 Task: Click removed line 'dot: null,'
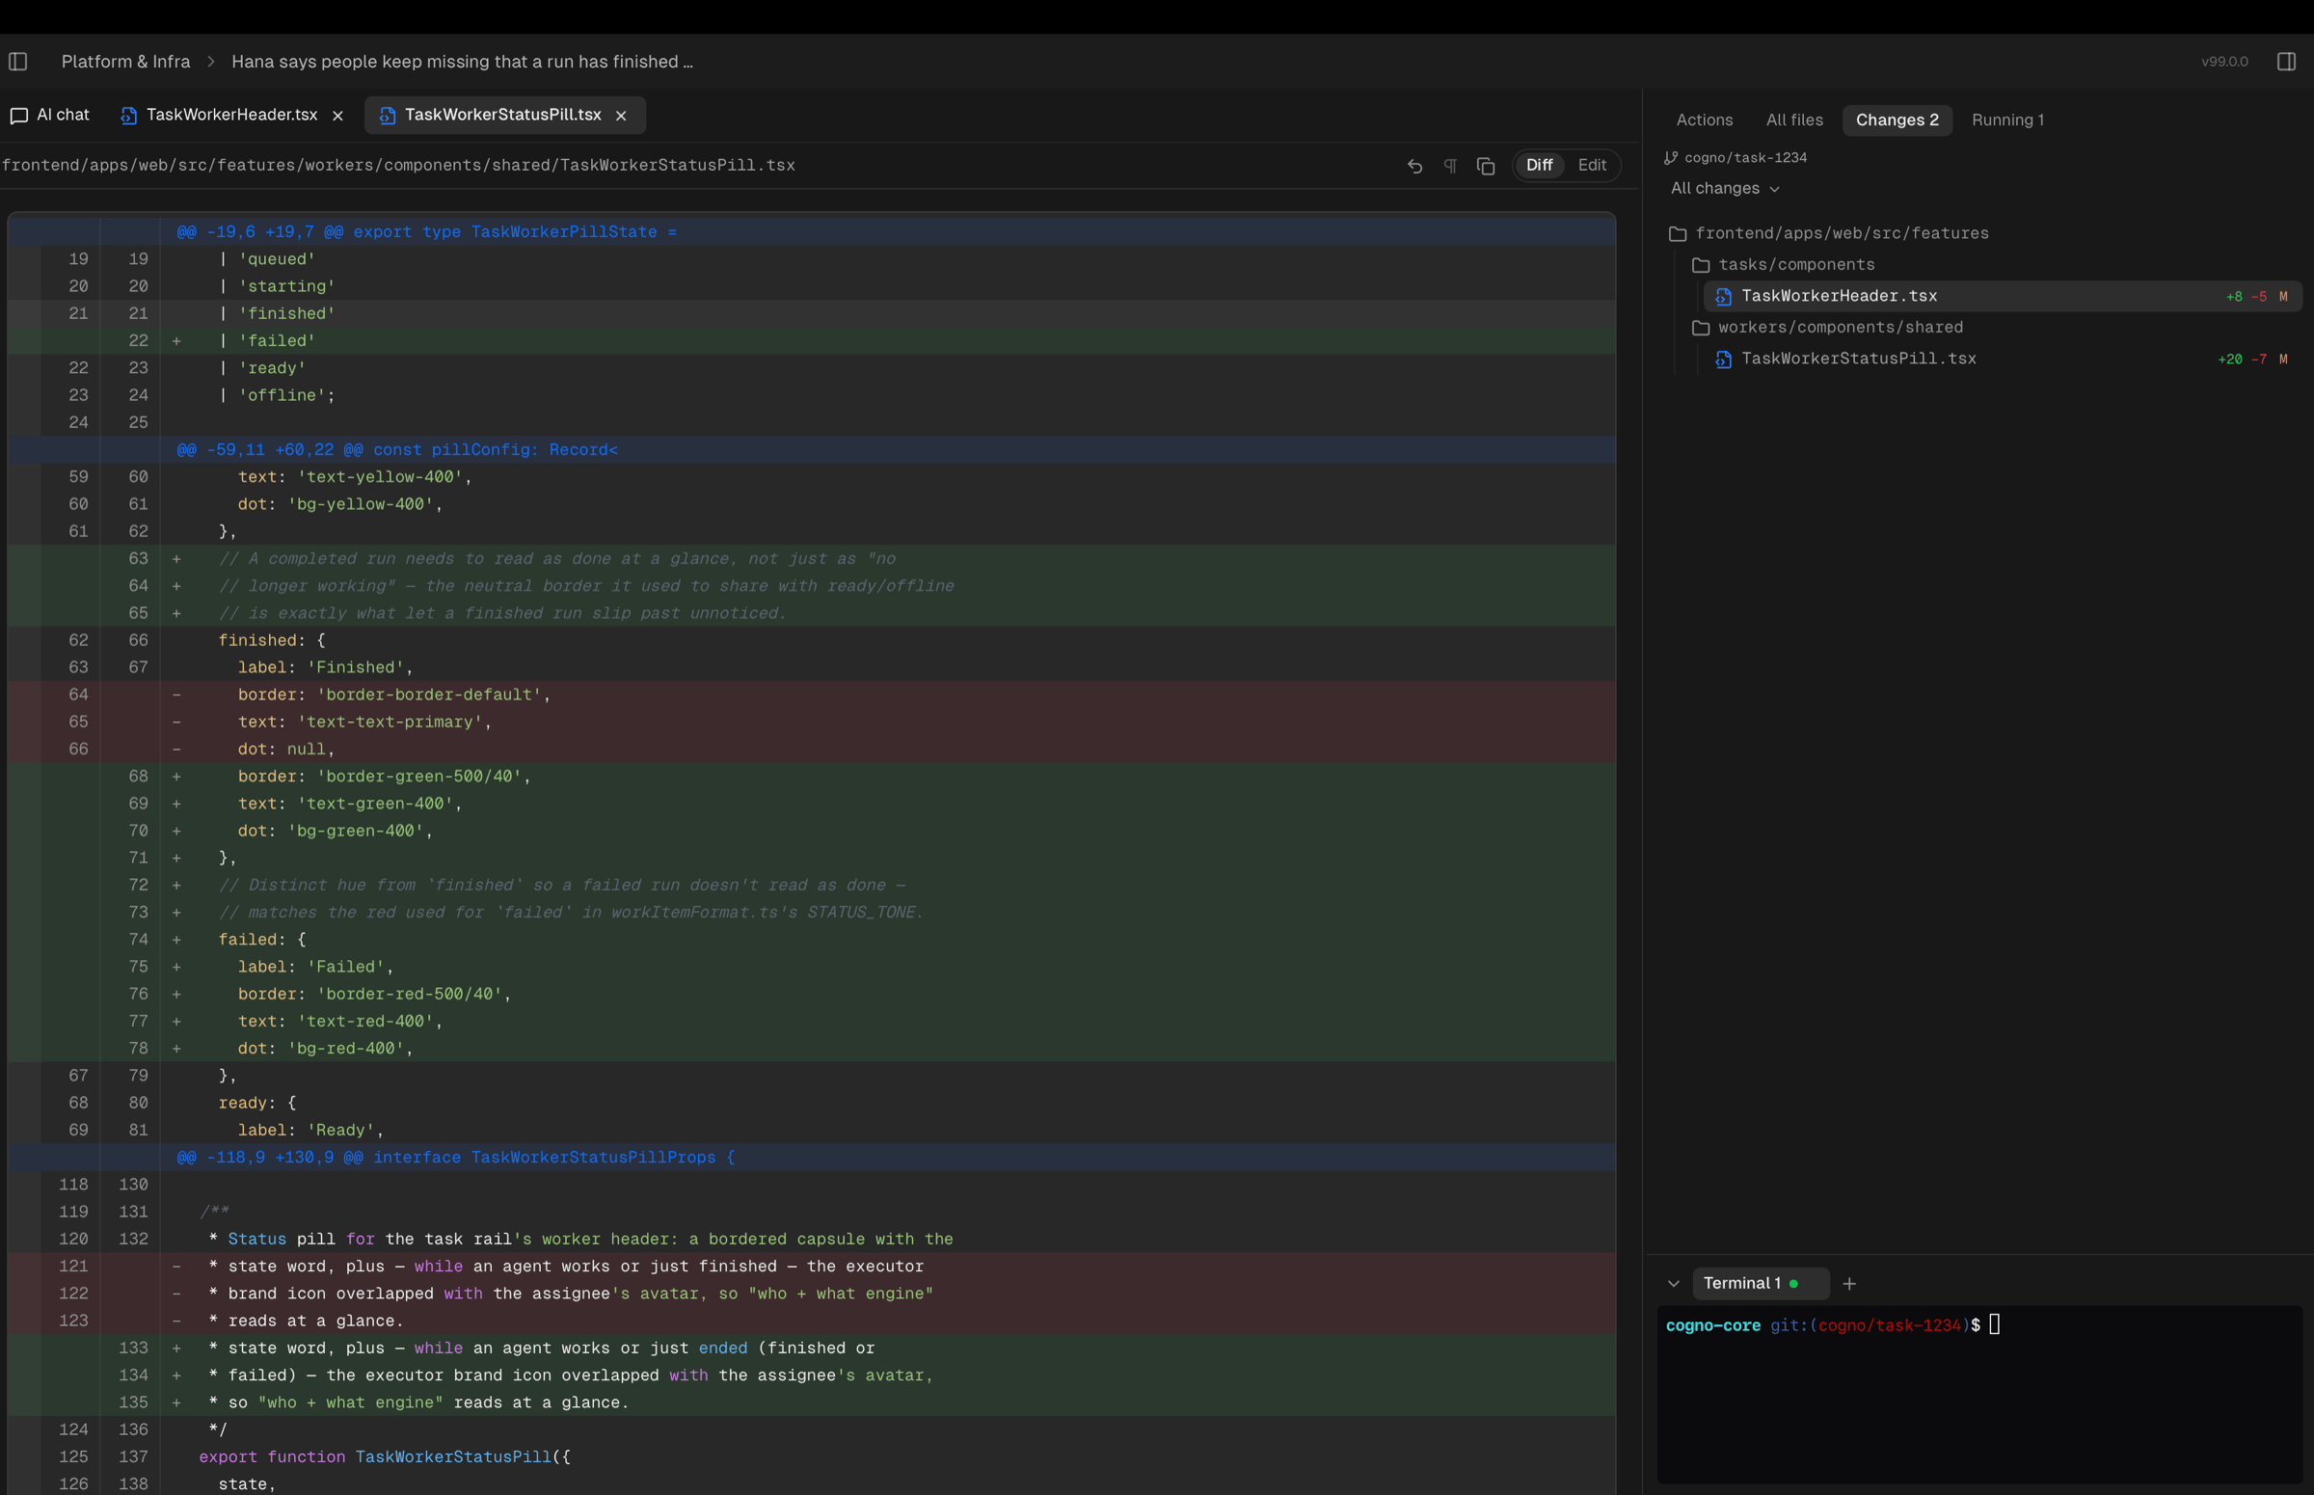click(812, 750)
